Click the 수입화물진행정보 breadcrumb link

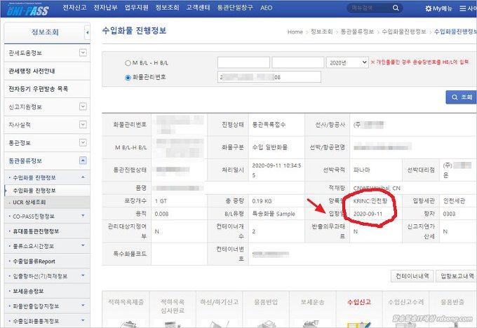(x=404, y=32)
